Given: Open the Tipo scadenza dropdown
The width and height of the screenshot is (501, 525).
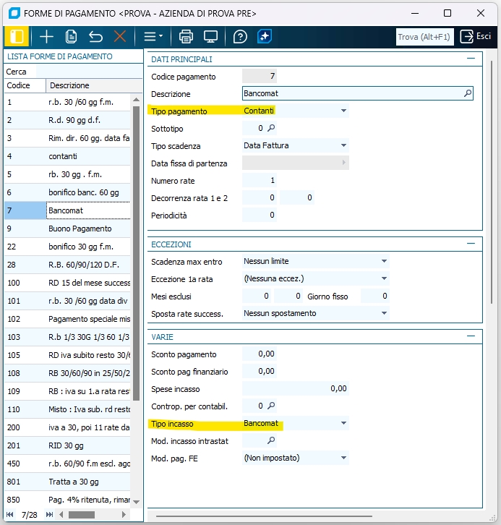Looking at the screenshot, I should (343, 145).
